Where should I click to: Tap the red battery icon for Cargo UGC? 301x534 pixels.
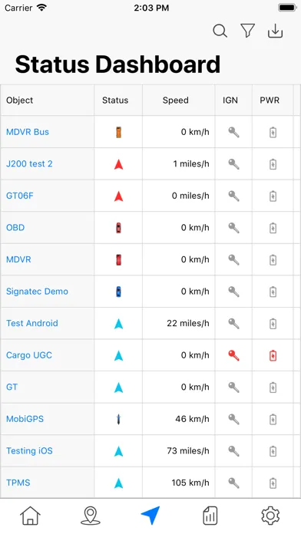click(x=273, y=355)
